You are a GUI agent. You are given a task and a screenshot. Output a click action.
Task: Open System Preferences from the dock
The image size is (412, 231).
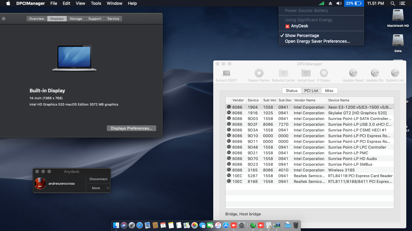[x=242, y=225]
